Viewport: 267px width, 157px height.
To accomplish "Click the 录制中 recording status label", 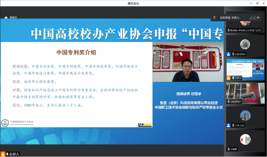I will (13, 18).
